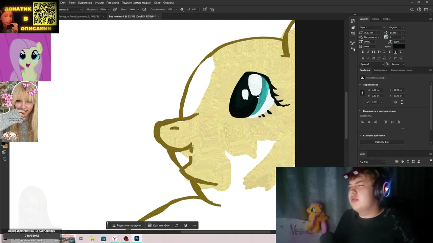This screenshot has width=433, height=243.
Task: Click Удалить фон in context bar
Action: point(159,225)
